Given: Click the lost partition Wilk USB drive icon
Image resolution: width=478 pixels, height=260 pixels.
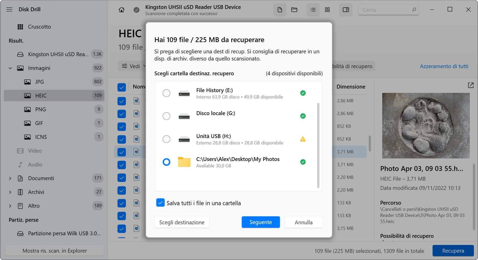Looking at the screenshot, I should tap(20, 233).
